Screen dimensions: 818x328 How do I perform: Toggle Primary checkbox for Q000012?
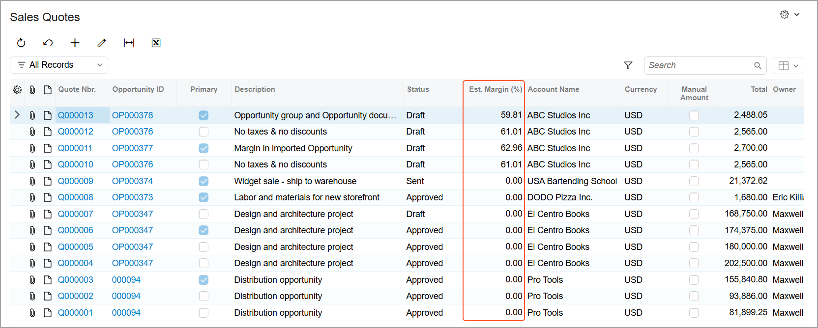point(204,132)
